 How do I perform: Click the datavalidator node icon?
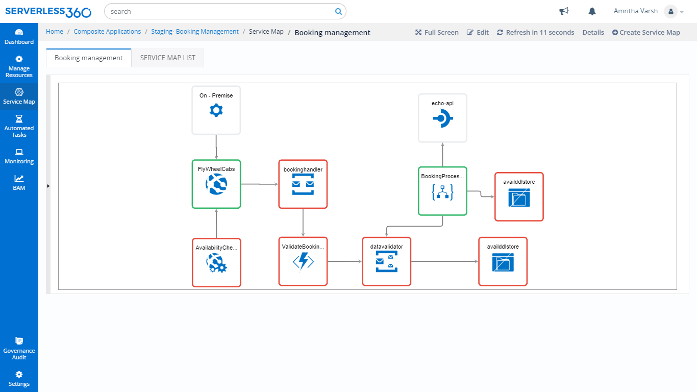tap(387, 261)
